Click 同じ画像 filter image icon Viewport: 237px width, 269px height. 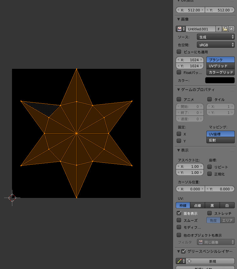(x=201, y=242)
